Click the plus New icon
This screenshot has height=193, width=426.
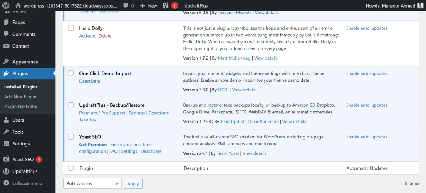click(143, 5)
